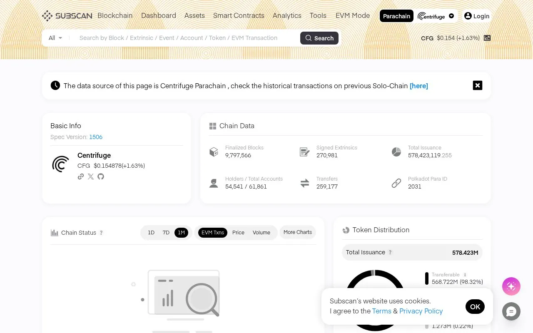
Task: Click the Login button
Action: pos(477,16)
